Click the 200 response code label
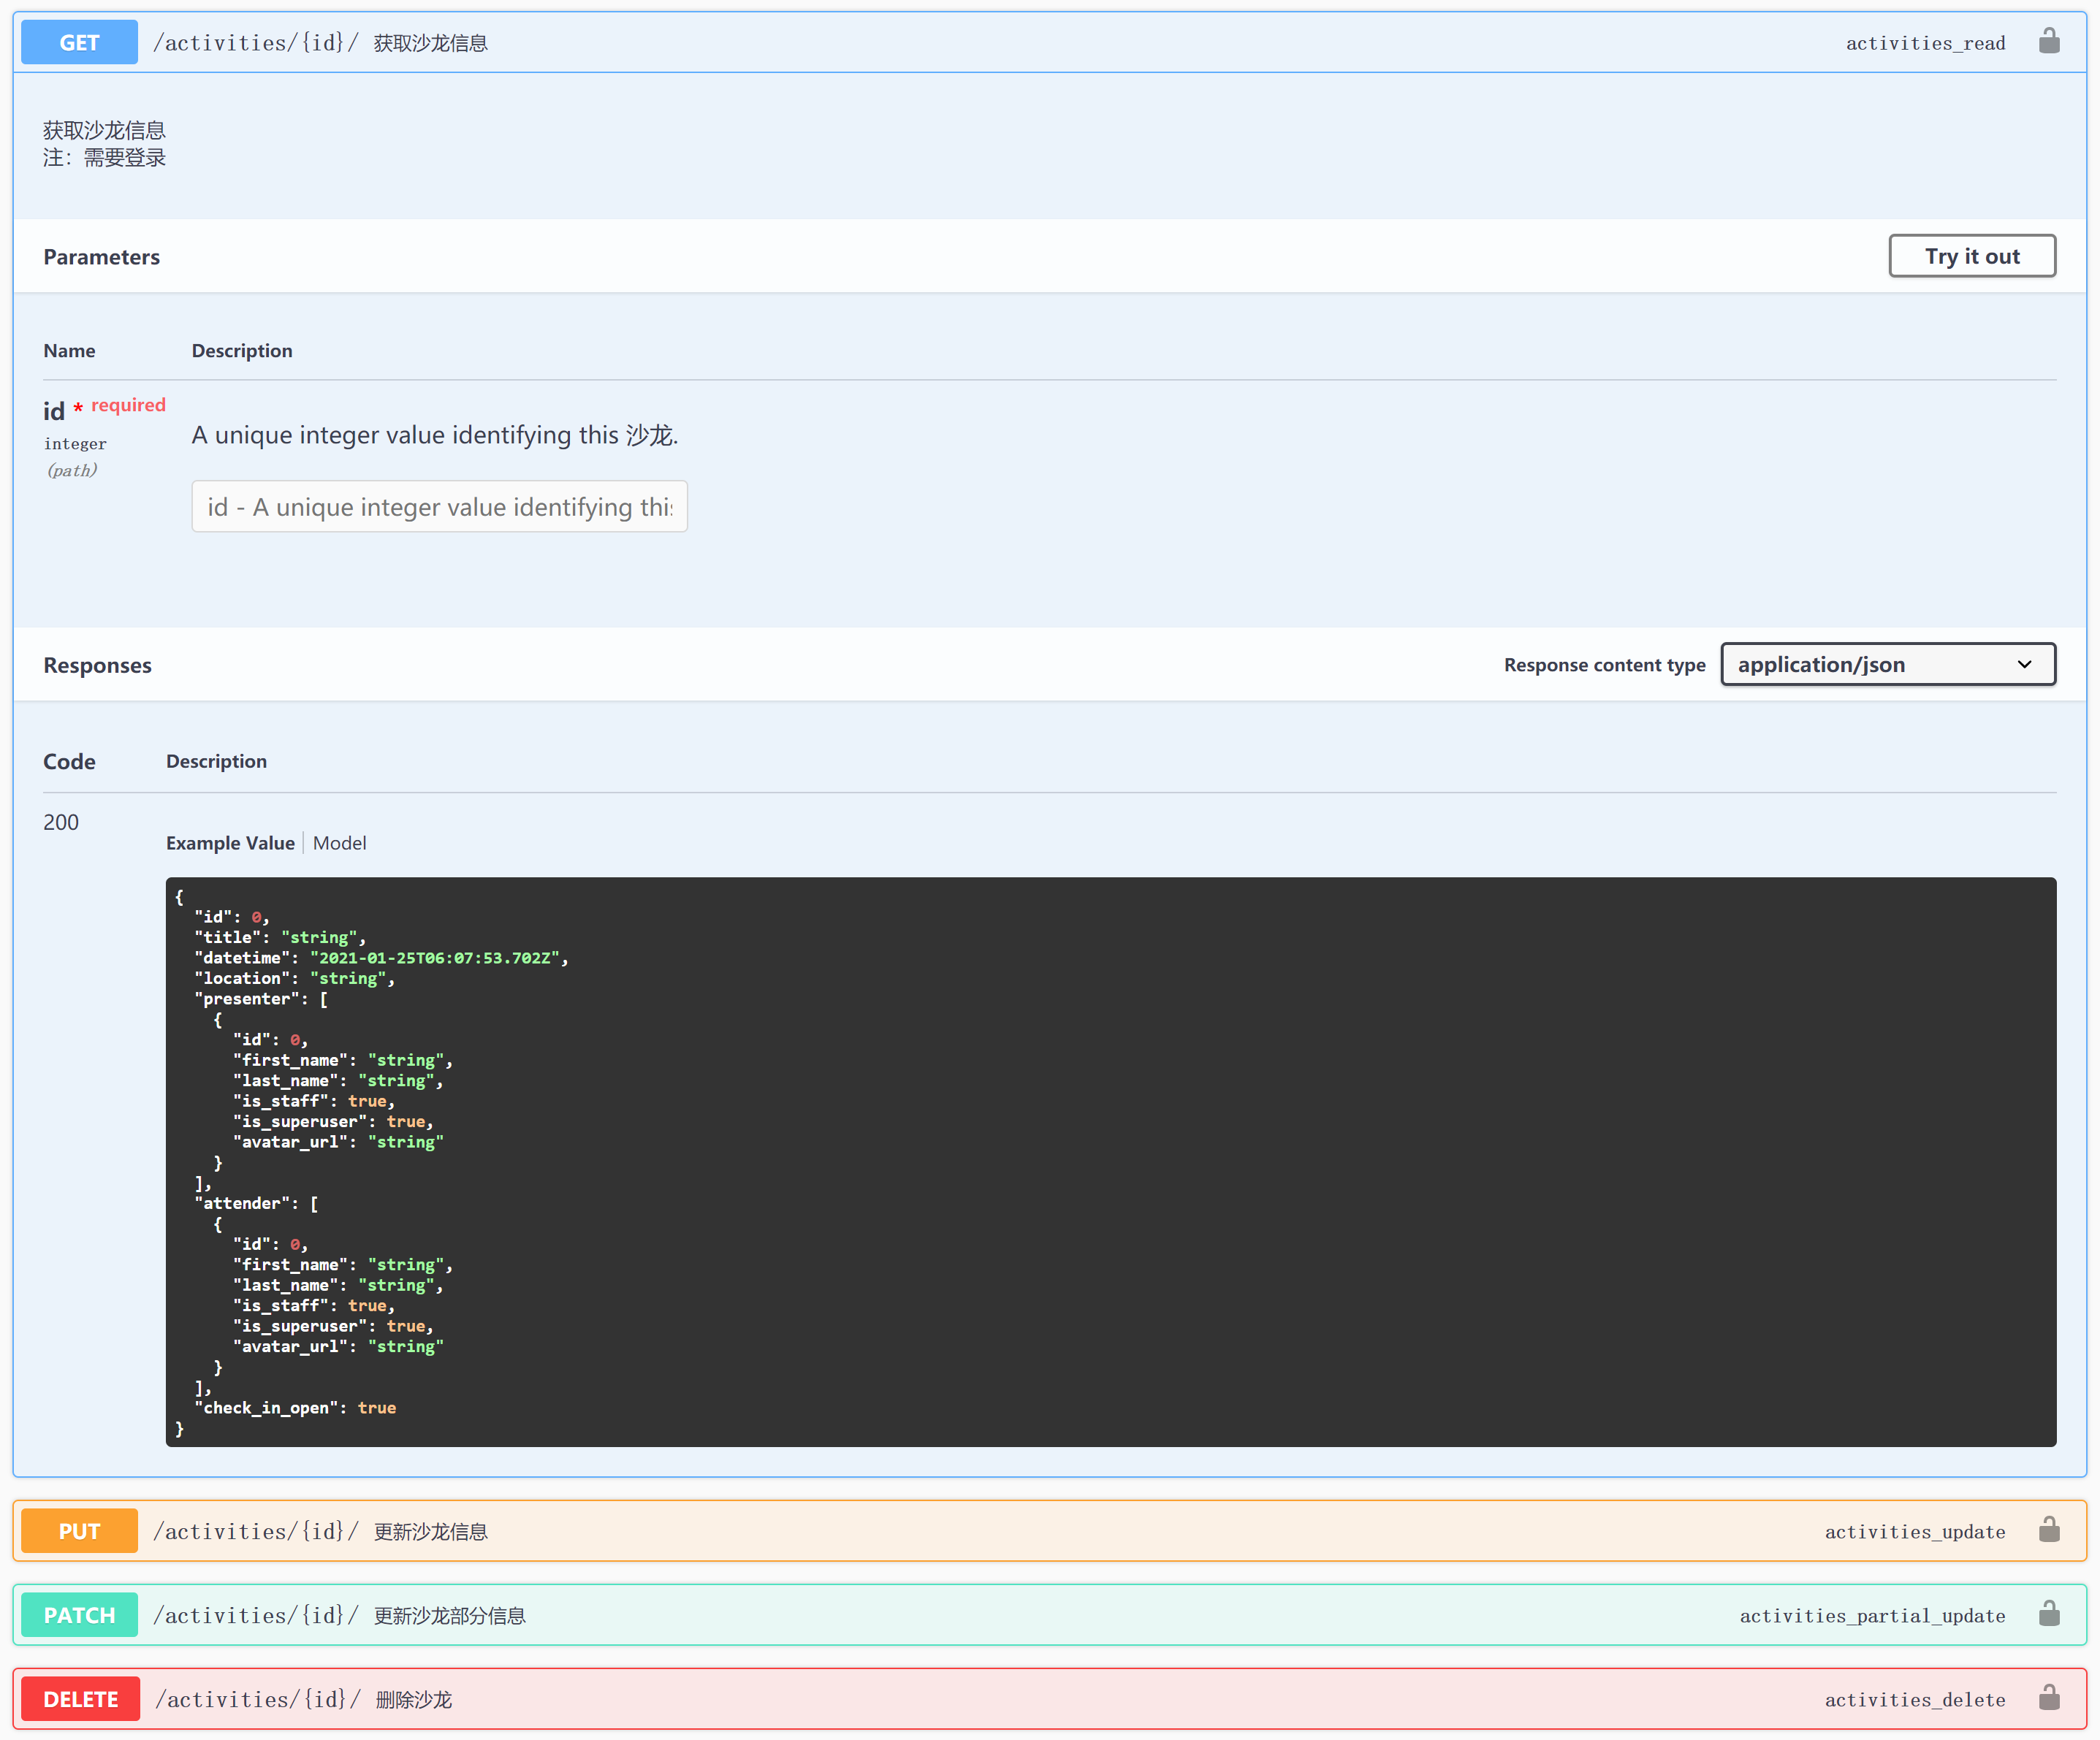 63,820
